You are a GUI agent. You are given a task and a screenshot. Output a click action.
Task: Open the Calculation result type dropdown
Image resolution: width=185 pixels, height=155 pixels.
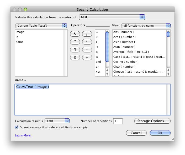click(57, 121)
